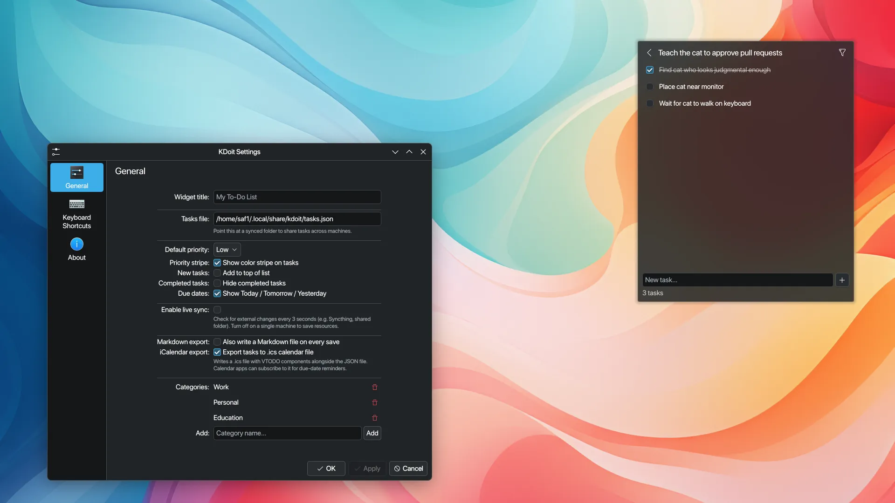Check off 'Place cat near monitor'
Screen dimensions: 895x503
(650, 87)
